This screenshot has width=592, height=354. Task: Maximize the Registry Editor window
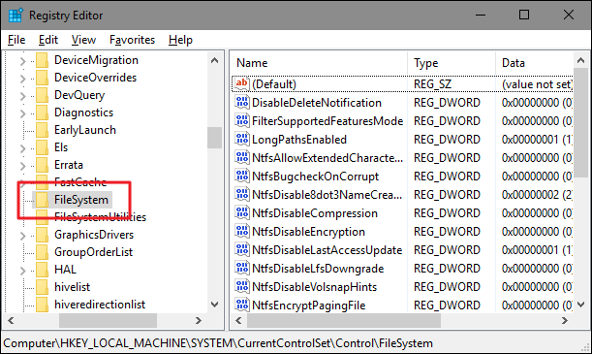(524, 15)
